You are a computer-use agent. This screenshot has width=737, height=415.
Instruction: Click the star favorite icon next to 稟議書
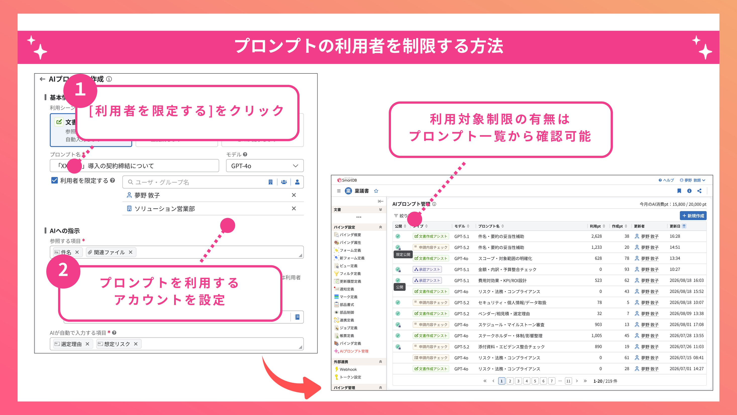pos(376,191)
